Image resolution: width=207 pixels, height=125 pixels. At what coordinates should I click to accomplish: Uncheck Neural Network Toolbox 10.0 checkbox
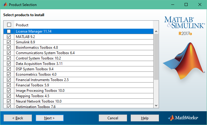(9, 101)
